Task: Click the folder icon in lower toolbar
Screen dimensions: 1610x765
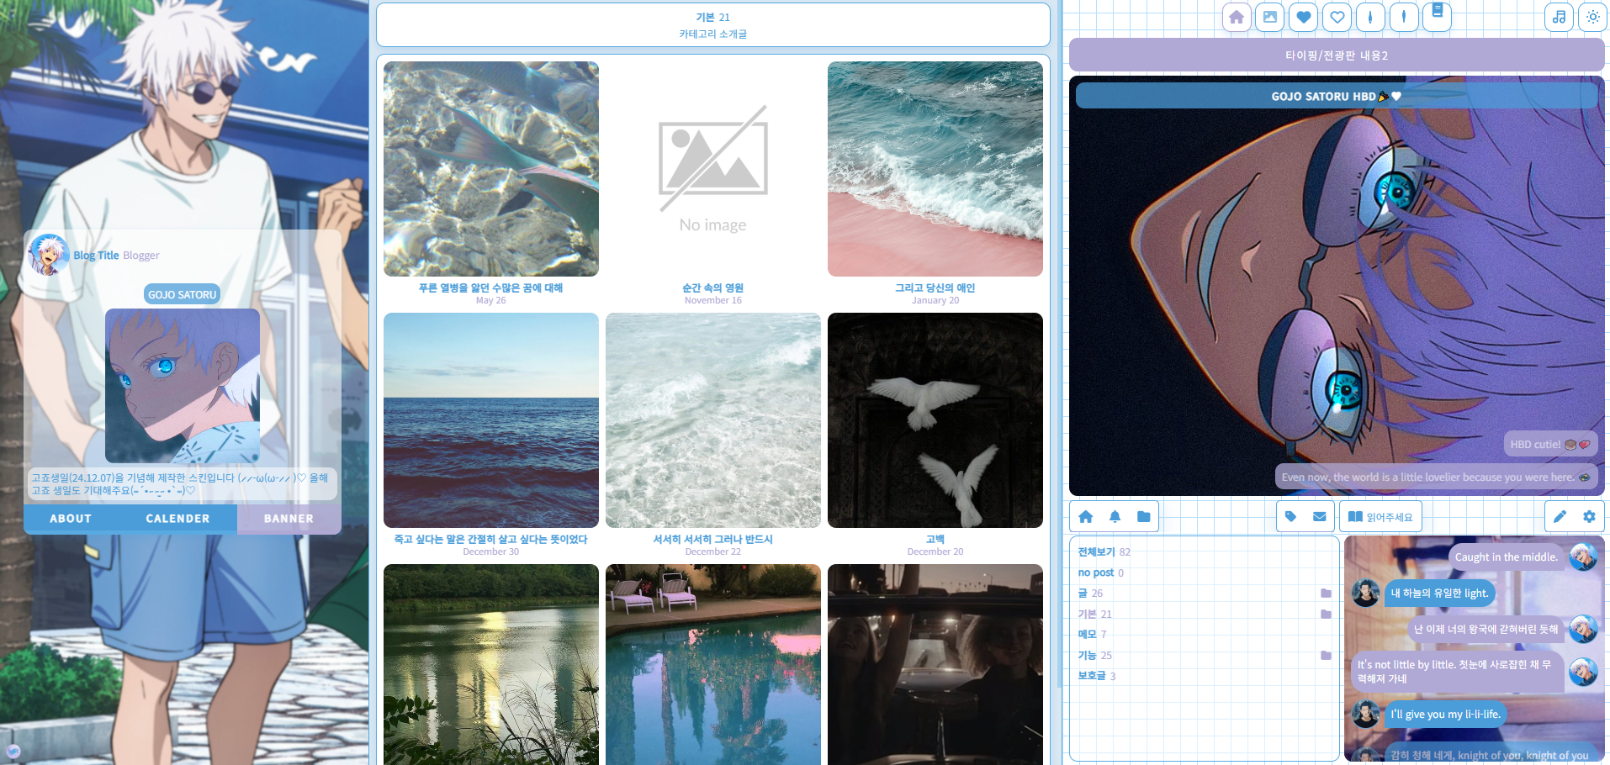Action: [x=1143, y=517]
